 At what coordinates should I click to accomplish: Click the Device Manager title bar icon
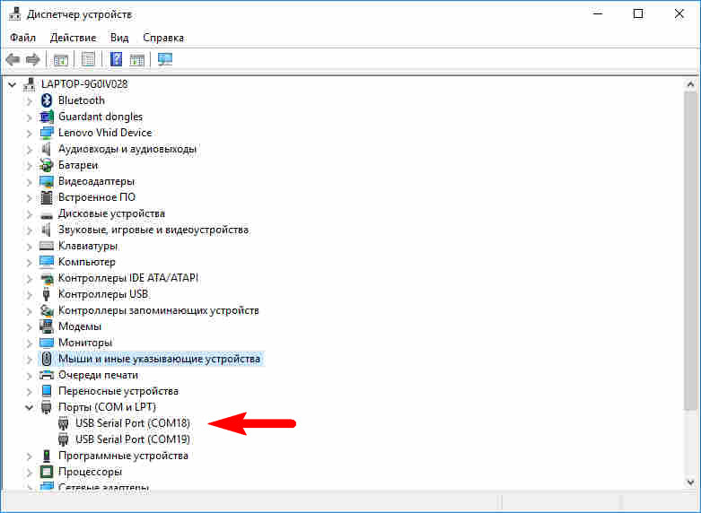point(14,14)
